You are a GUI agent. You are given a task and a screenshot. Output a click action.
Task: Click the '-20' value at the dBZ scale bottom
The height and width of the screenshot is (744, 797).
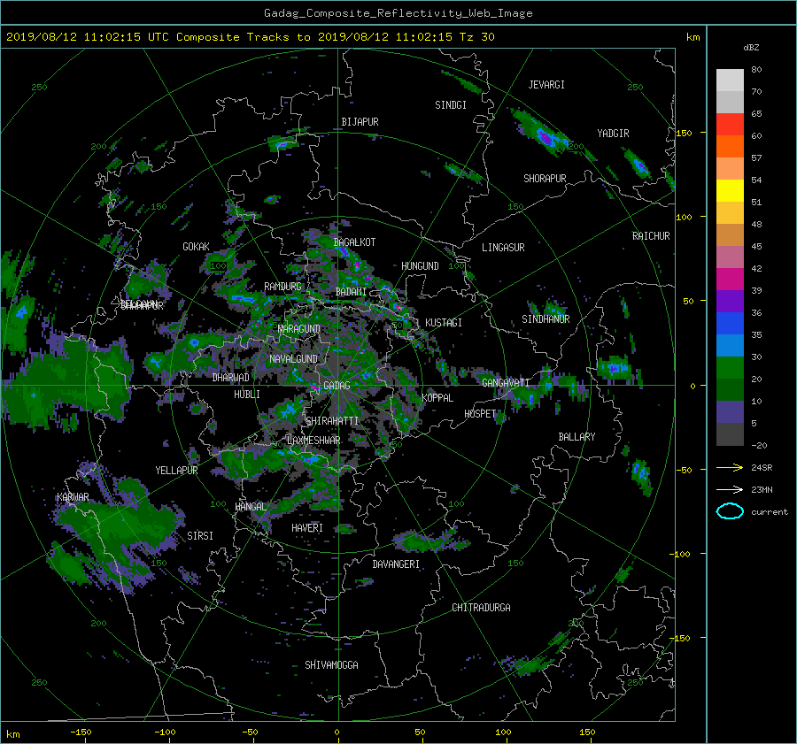click(759, 445)
